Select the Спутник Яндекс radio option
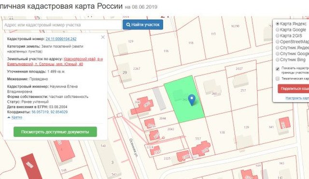 pyautogui.click(x=278, y=47)
